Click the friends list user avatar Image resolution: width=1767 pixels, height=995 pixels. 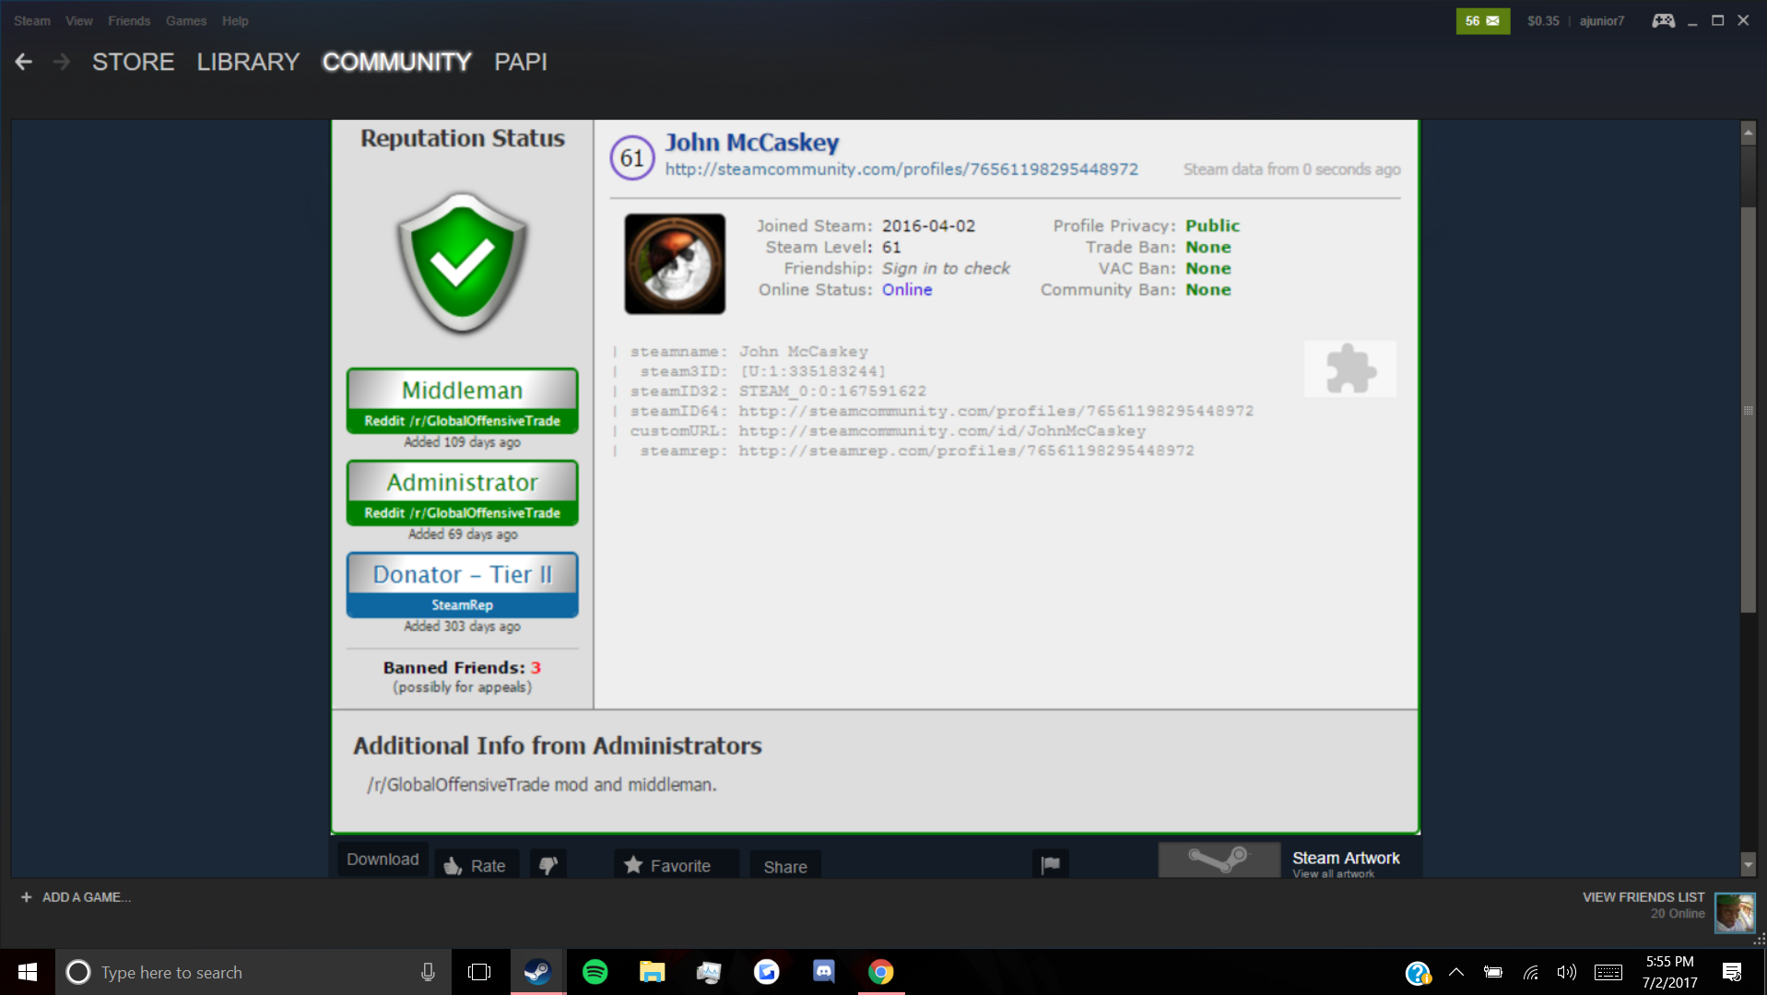coord(1734,913)
